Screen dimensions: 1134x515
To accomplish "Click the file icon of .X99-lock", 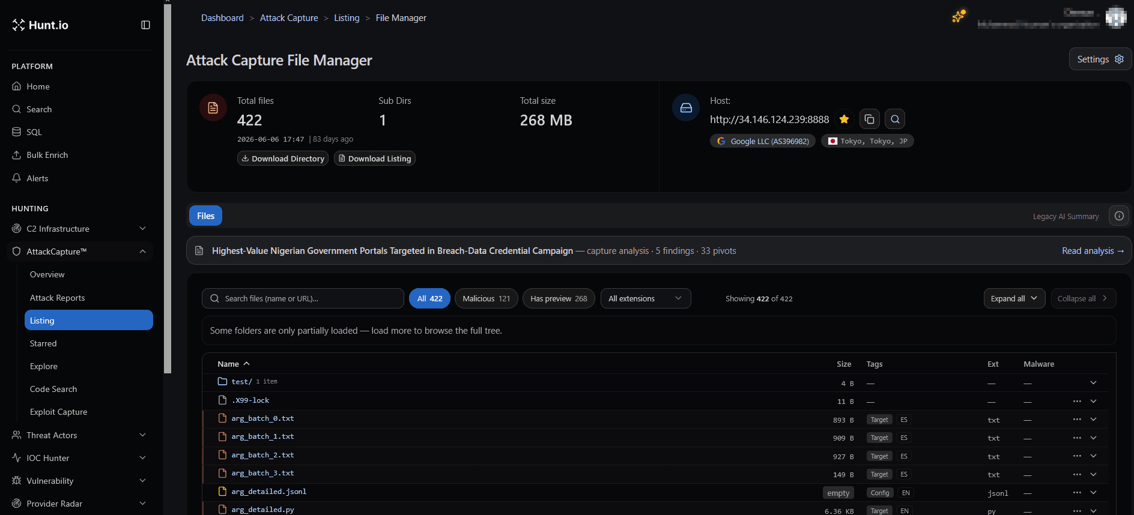I will pyautogui.click(x=222, y=400).
